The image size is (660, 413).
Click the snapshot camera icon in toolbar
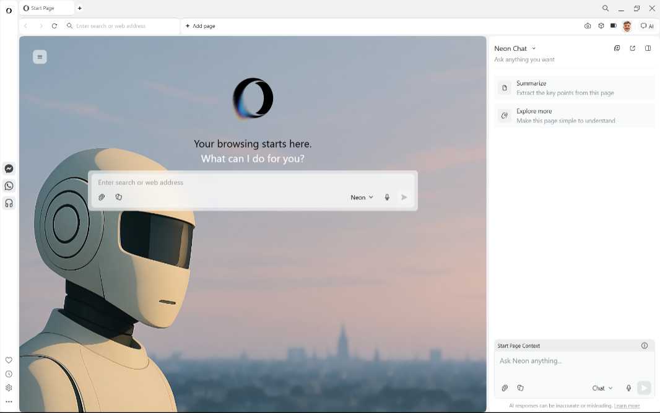coord(588,26)
